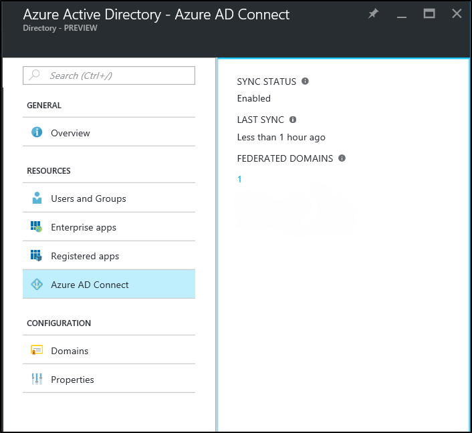Click the Enabled sync status value
Image resolution: width=472 pixels, height=433 pixels.
coord(254,98)
